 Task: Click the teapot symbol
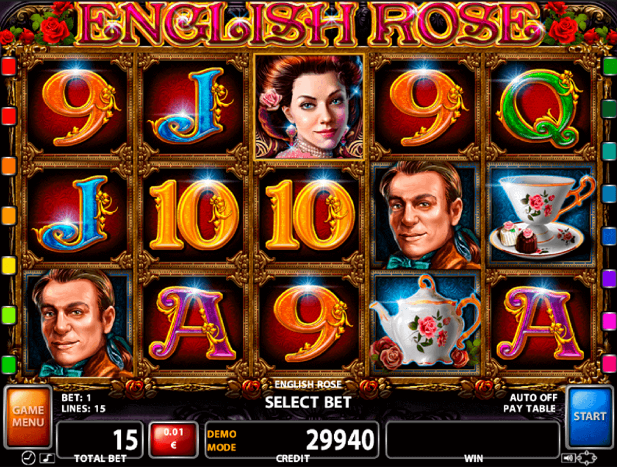425,322
